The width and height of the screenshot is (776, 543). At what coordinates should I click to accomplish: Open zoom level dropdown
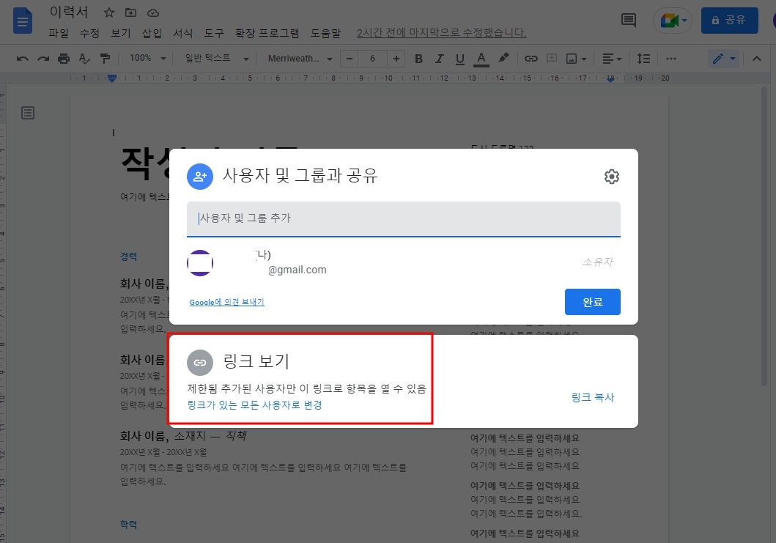tap(147, 59)
